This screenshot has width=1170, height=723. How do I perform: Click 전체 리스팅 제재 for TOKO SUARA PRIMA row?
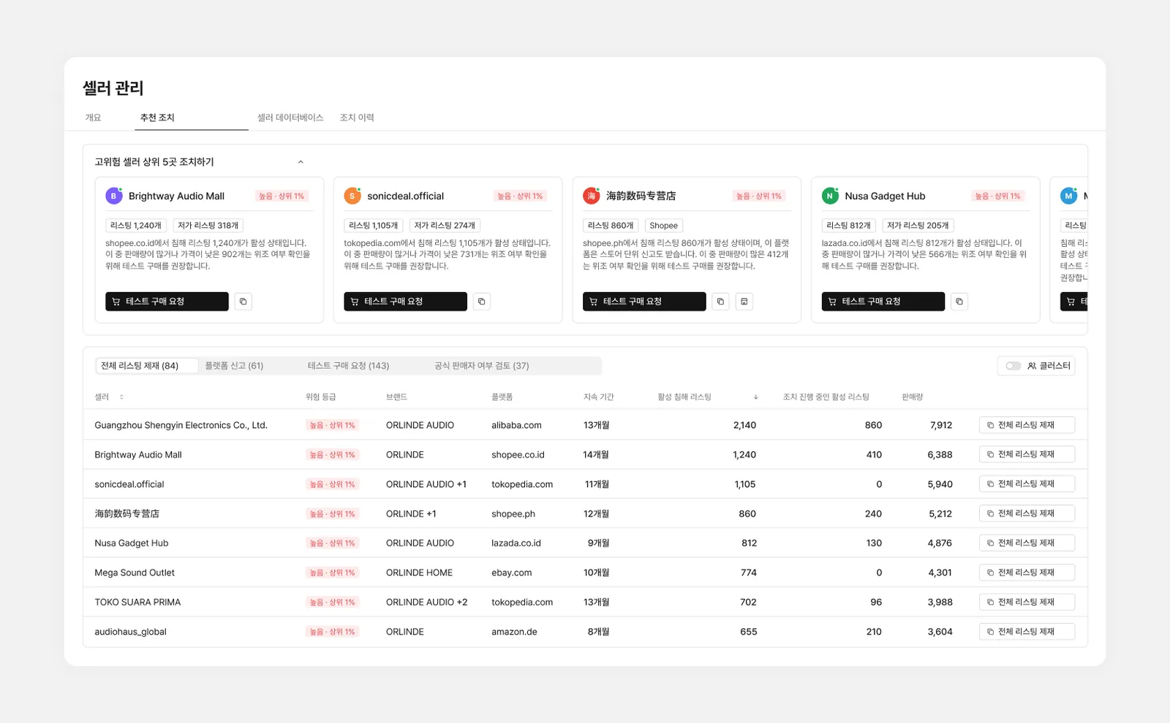pos(1027,602)
